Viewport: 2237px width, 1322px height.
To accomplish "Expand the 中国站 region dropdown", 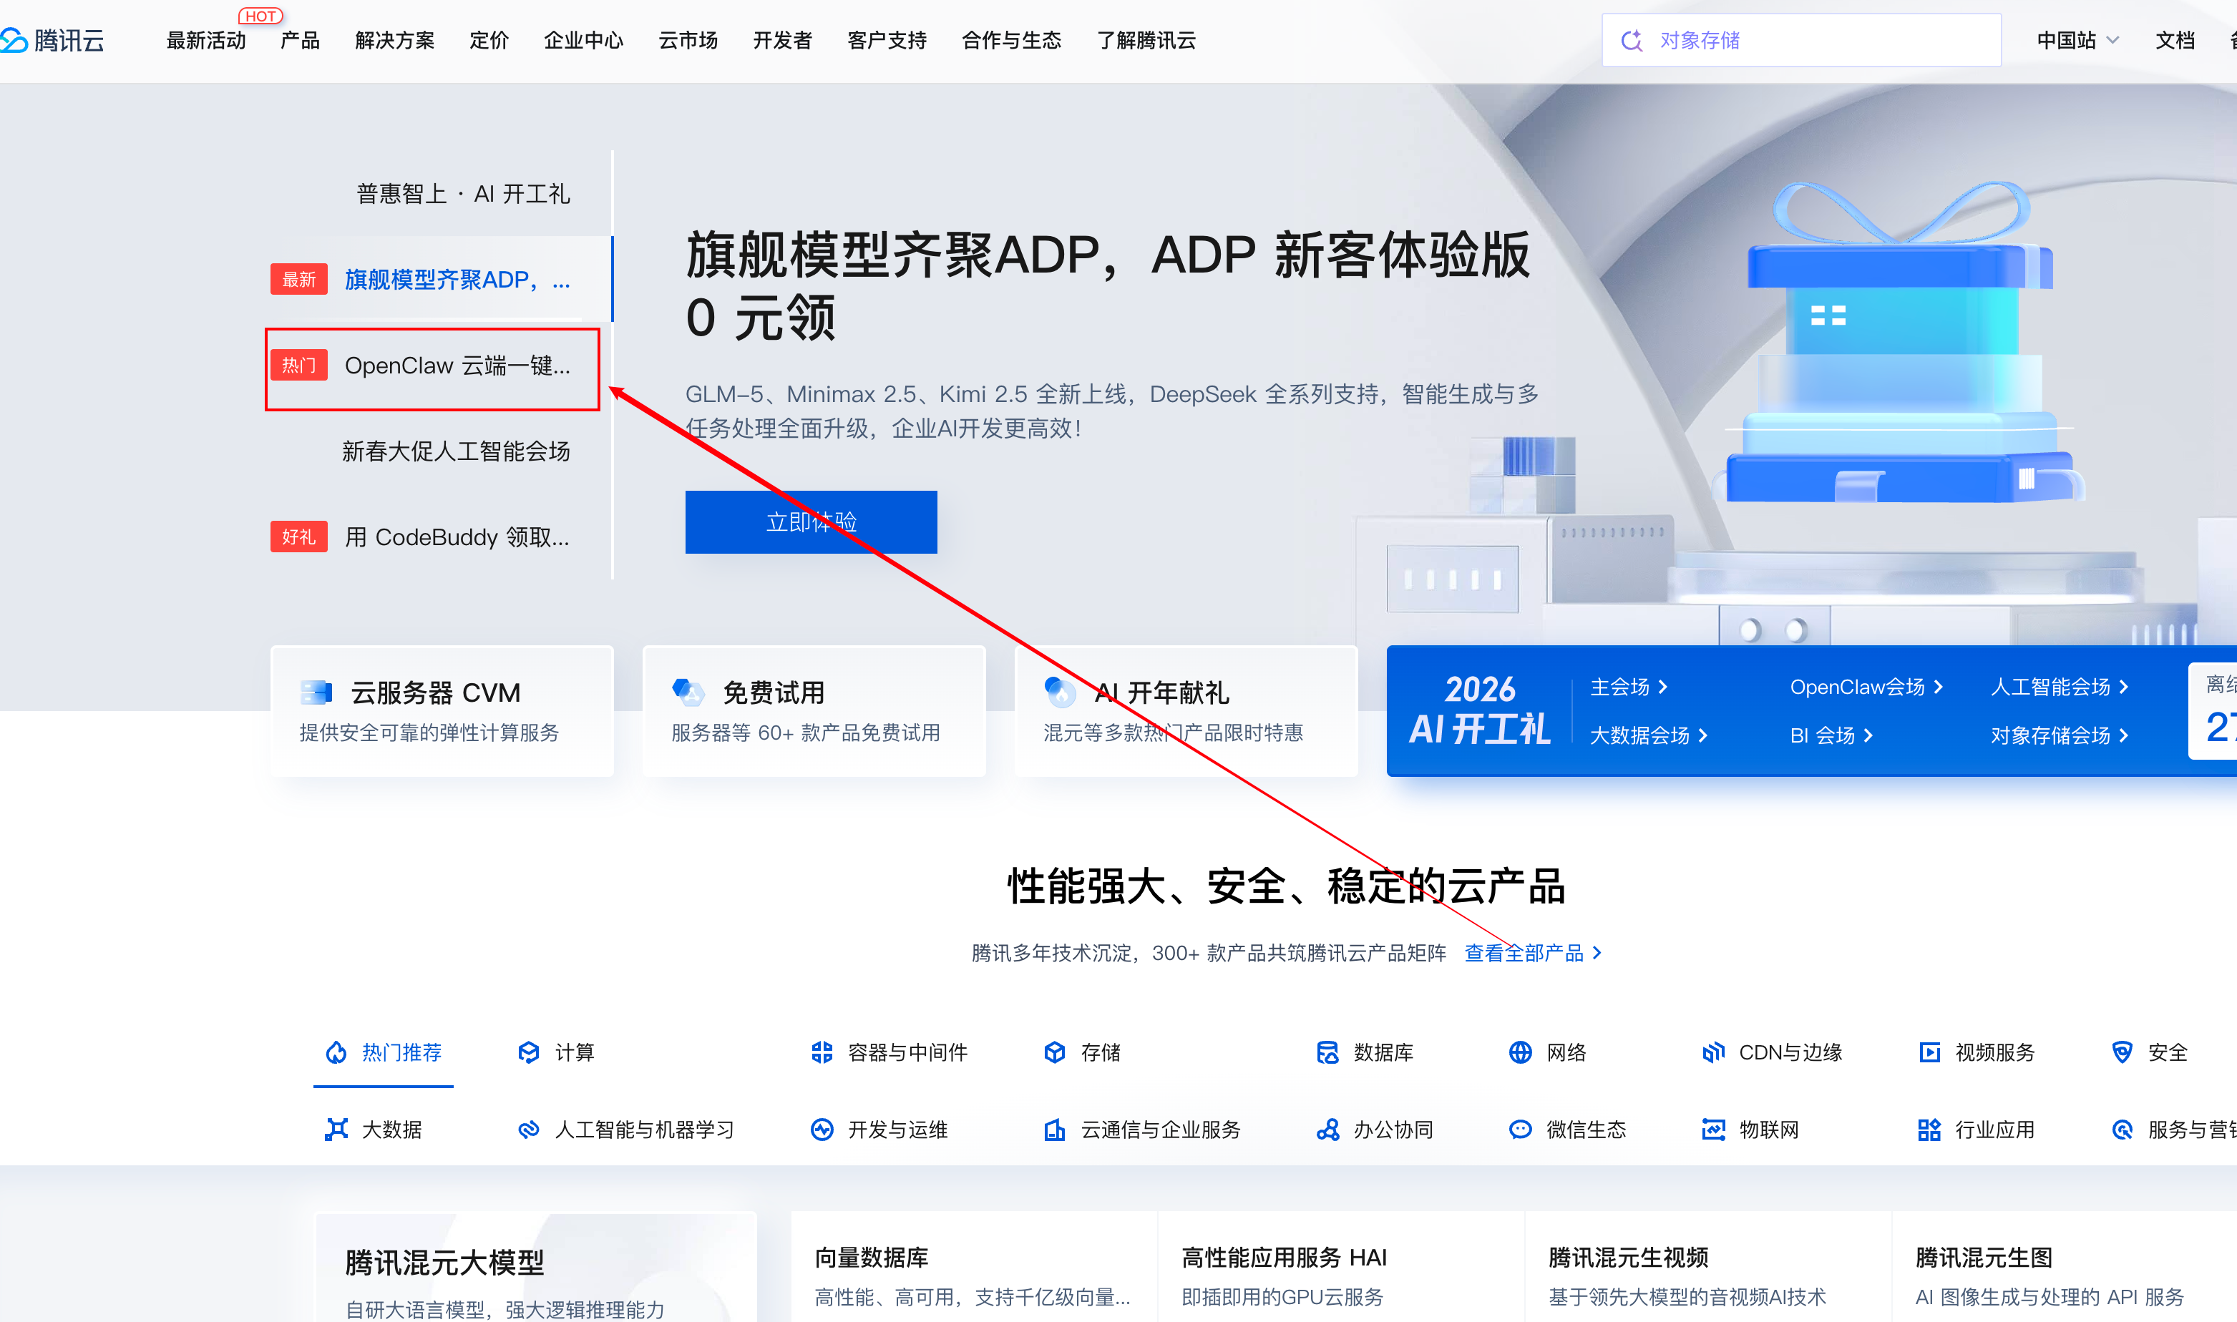I will 2077,40.
